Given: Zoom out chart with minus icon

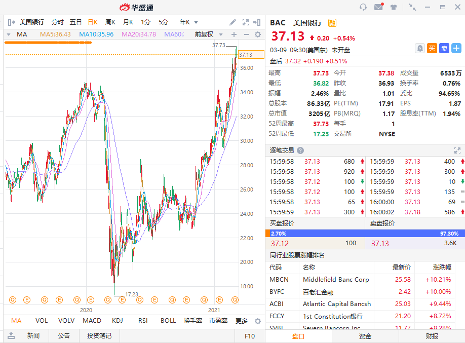Looking at the screenshot, I should point(247,34).
